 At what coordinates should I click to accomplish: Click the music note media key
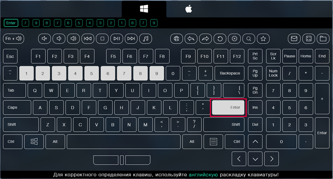pos(146,39)
